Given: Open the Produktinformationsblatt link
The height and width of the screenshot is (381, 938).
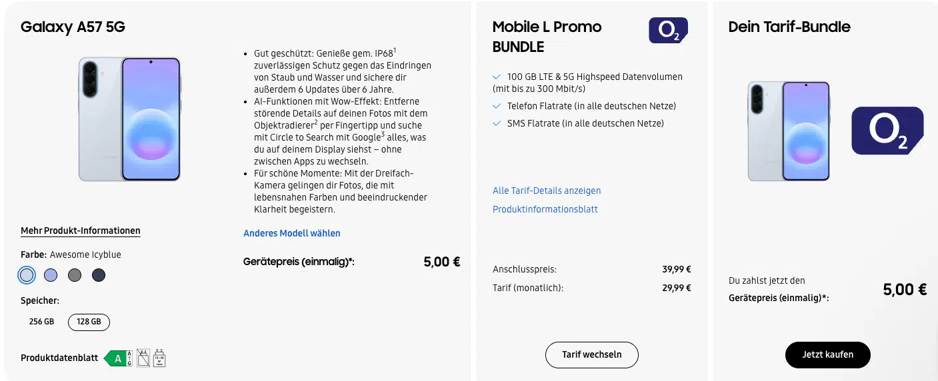Looking at the screenshot, I should (545, 209).
